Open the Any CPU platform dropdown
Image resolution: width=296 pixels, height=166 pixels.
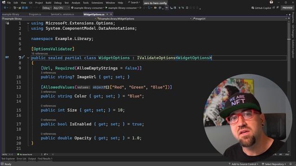click(x=62, y=8)
